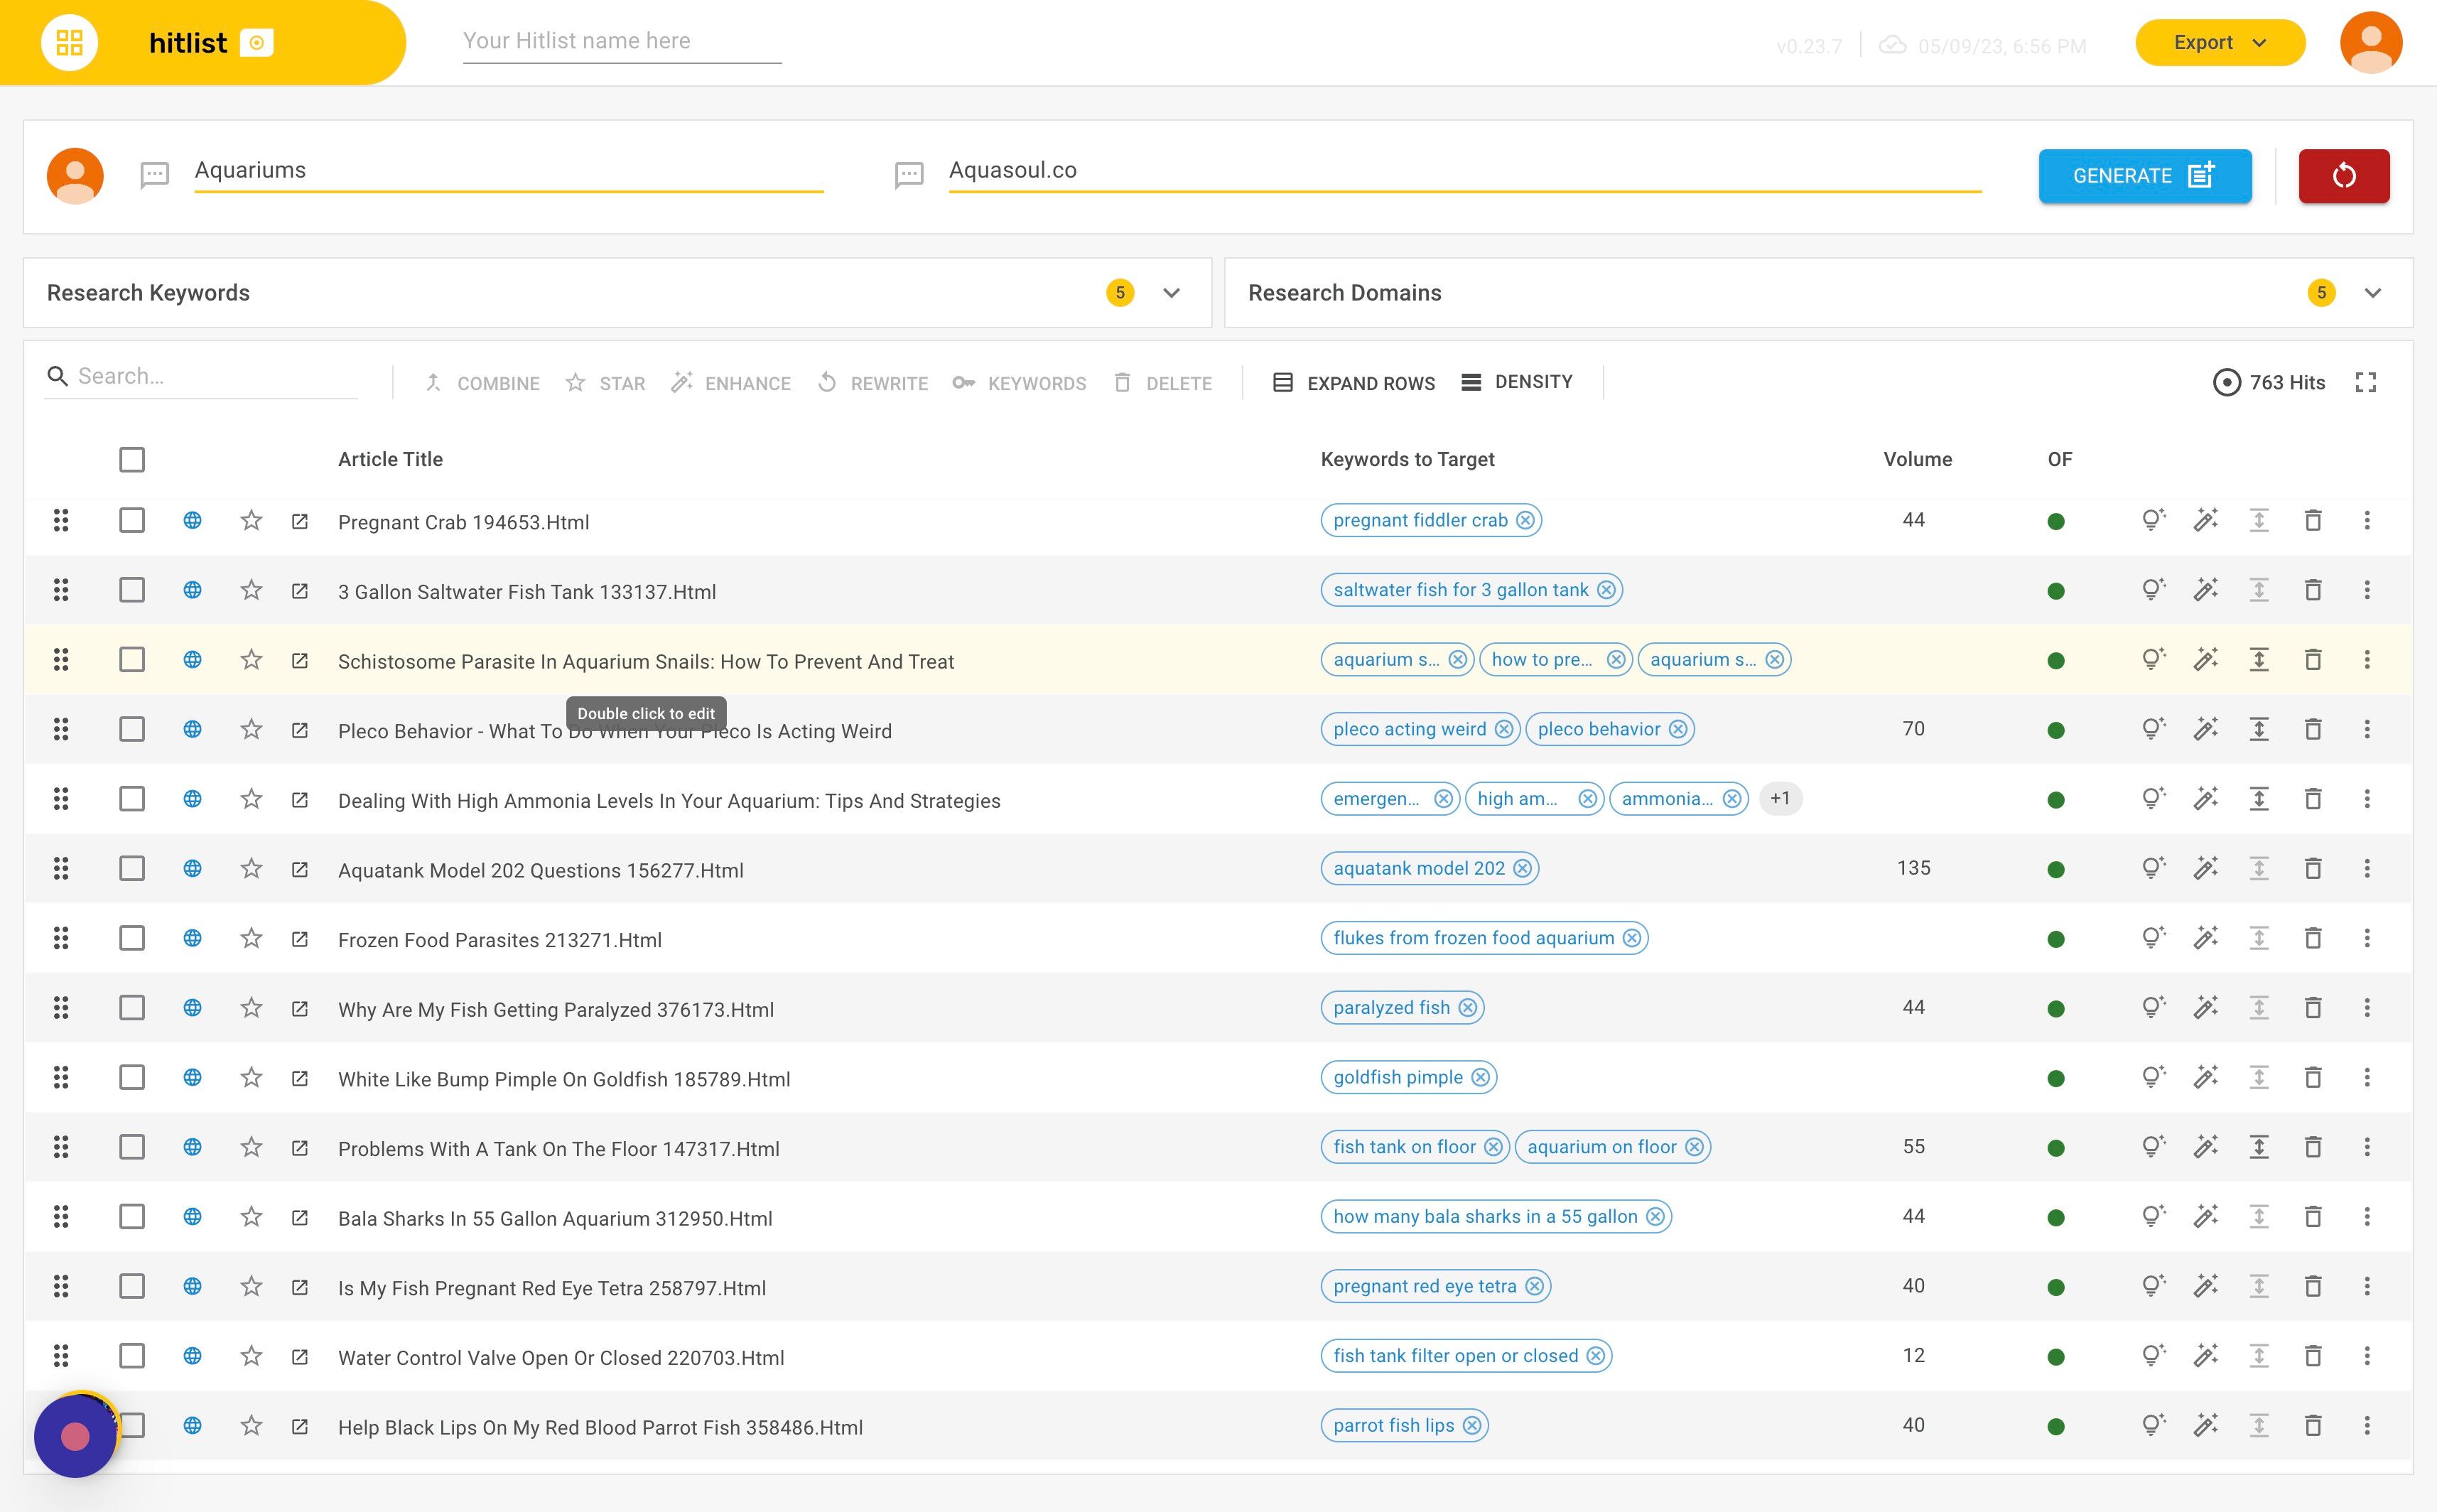This screenshot has height=1512, width=2437.
Task: Open more options for Parrot Fish row
Action: pyautogui.click(x=2366, y=1425)
